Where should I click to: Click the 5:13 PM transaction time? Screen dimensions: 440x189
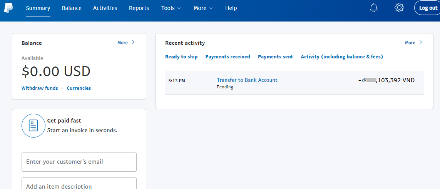point(177,81)
